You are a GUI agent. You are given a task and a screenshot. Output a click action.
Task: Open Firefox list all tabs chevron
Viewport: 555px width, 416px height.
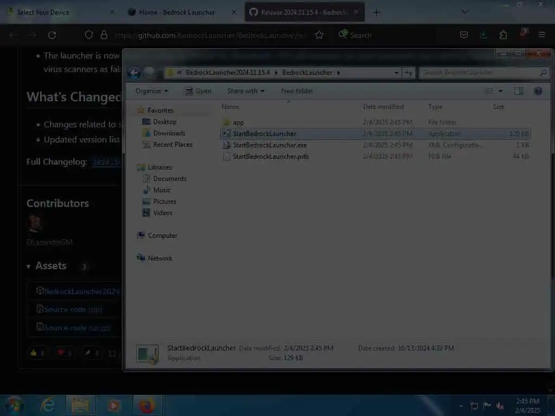pos(465,12)
